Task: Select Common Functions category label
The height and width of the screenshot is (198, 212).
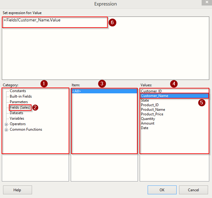Action: tap(26, 129)
